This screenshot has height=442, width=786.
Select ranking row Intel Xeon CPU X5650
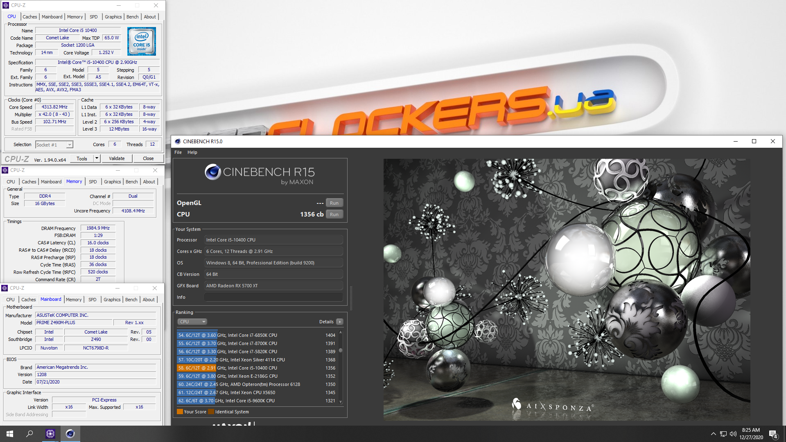tap(257, 392)
